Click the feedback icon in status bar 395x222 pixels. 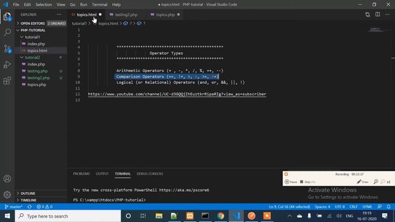pos(380,207)
